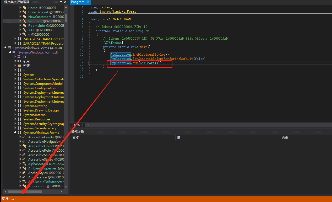Open the 100 % zoom dropdown
This screenshot has width=332, height=202.
84,125
